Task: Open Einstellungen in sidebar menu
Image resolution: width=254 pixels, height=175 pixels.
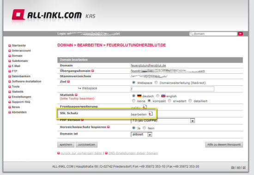Action: point(21,97)
